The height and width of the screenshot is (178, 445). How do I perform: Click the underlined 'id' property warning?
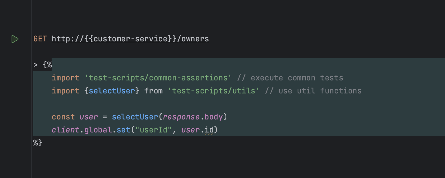click(209, 130)
